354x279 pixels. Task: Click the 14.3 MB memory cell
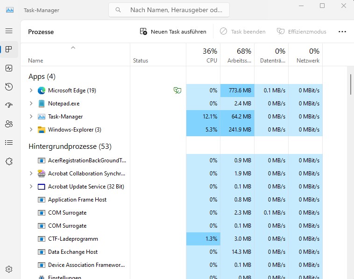tap(237, 252)
